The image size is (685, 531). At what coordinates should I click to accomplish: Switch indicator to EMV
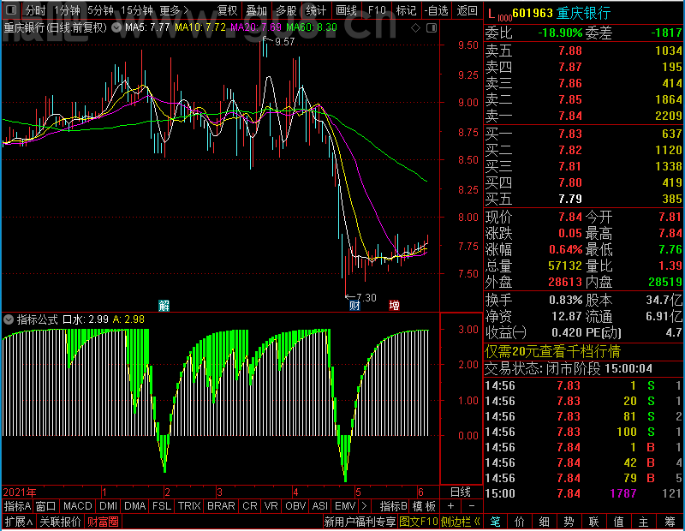(345, 506)
